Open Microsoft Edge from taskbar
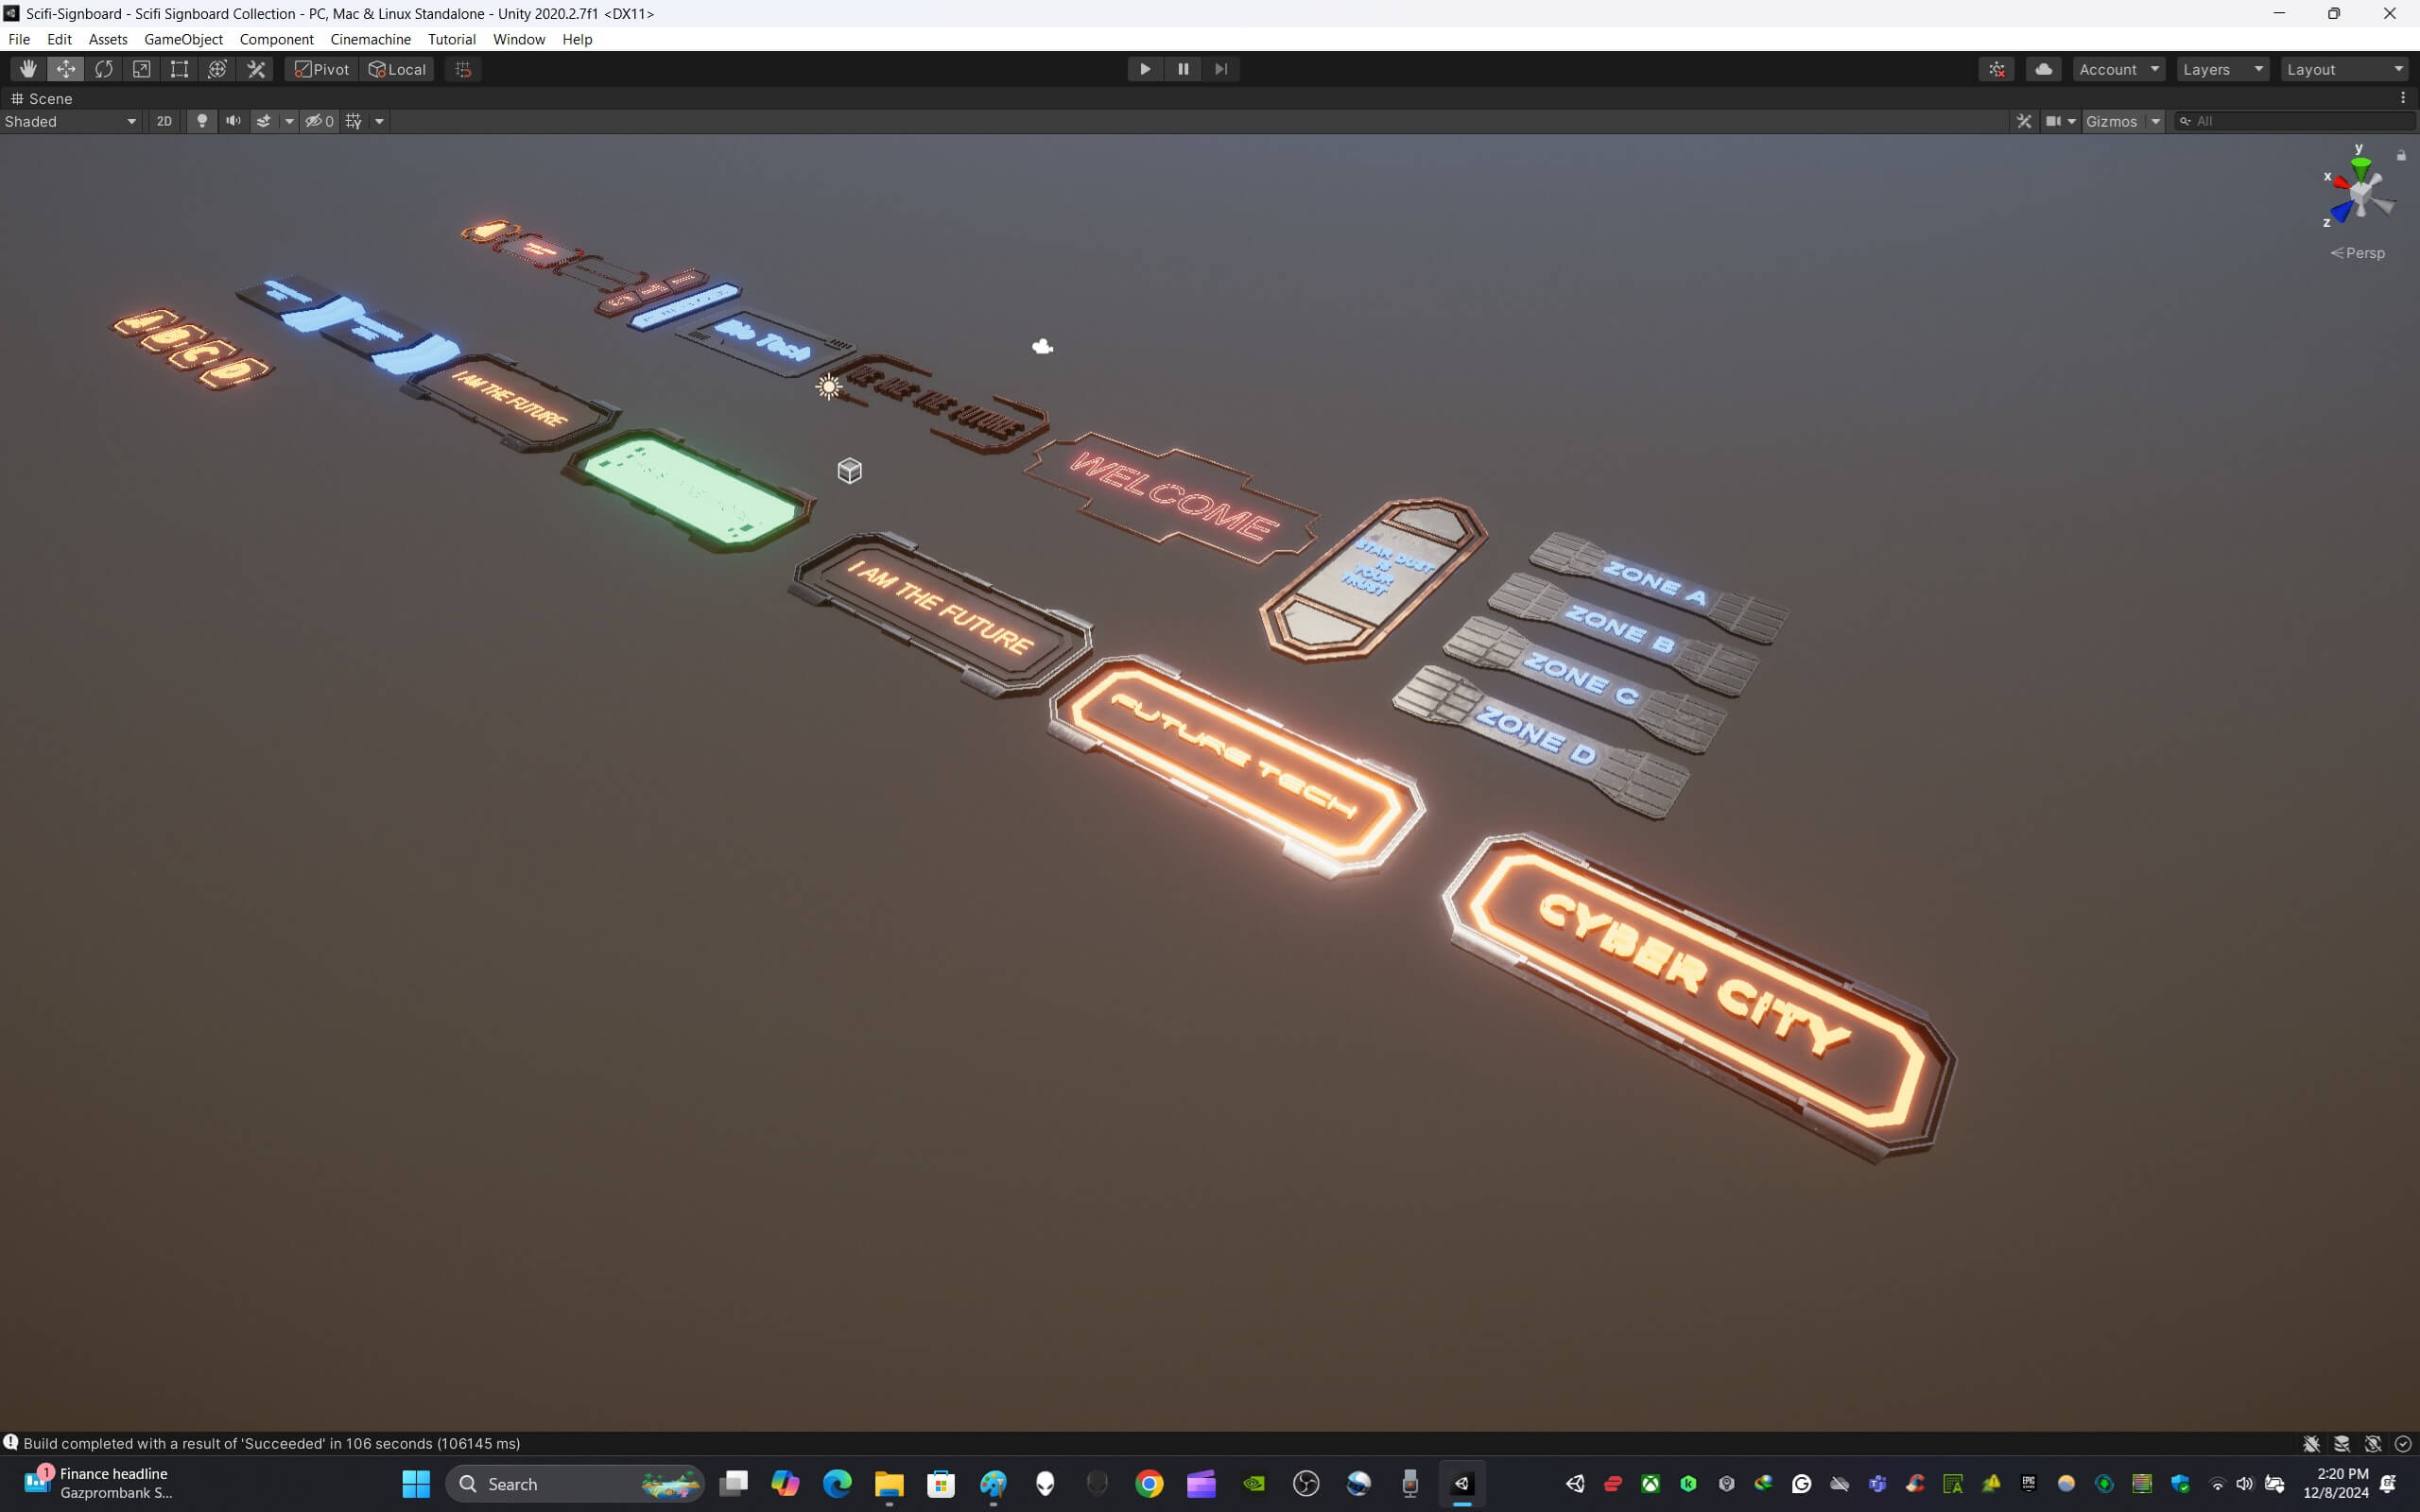 (x=837, y=1483)
